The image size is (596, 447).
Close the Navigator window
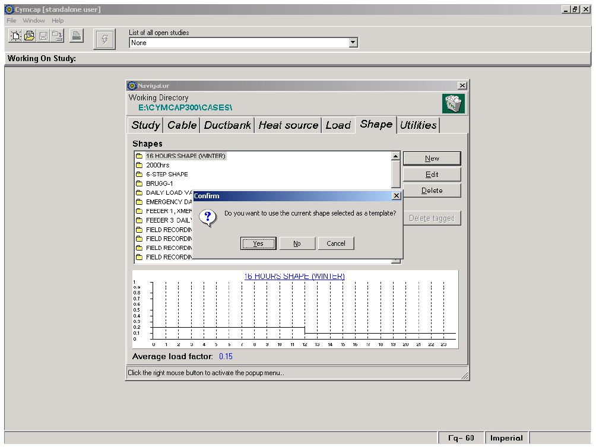pos(462,85)
